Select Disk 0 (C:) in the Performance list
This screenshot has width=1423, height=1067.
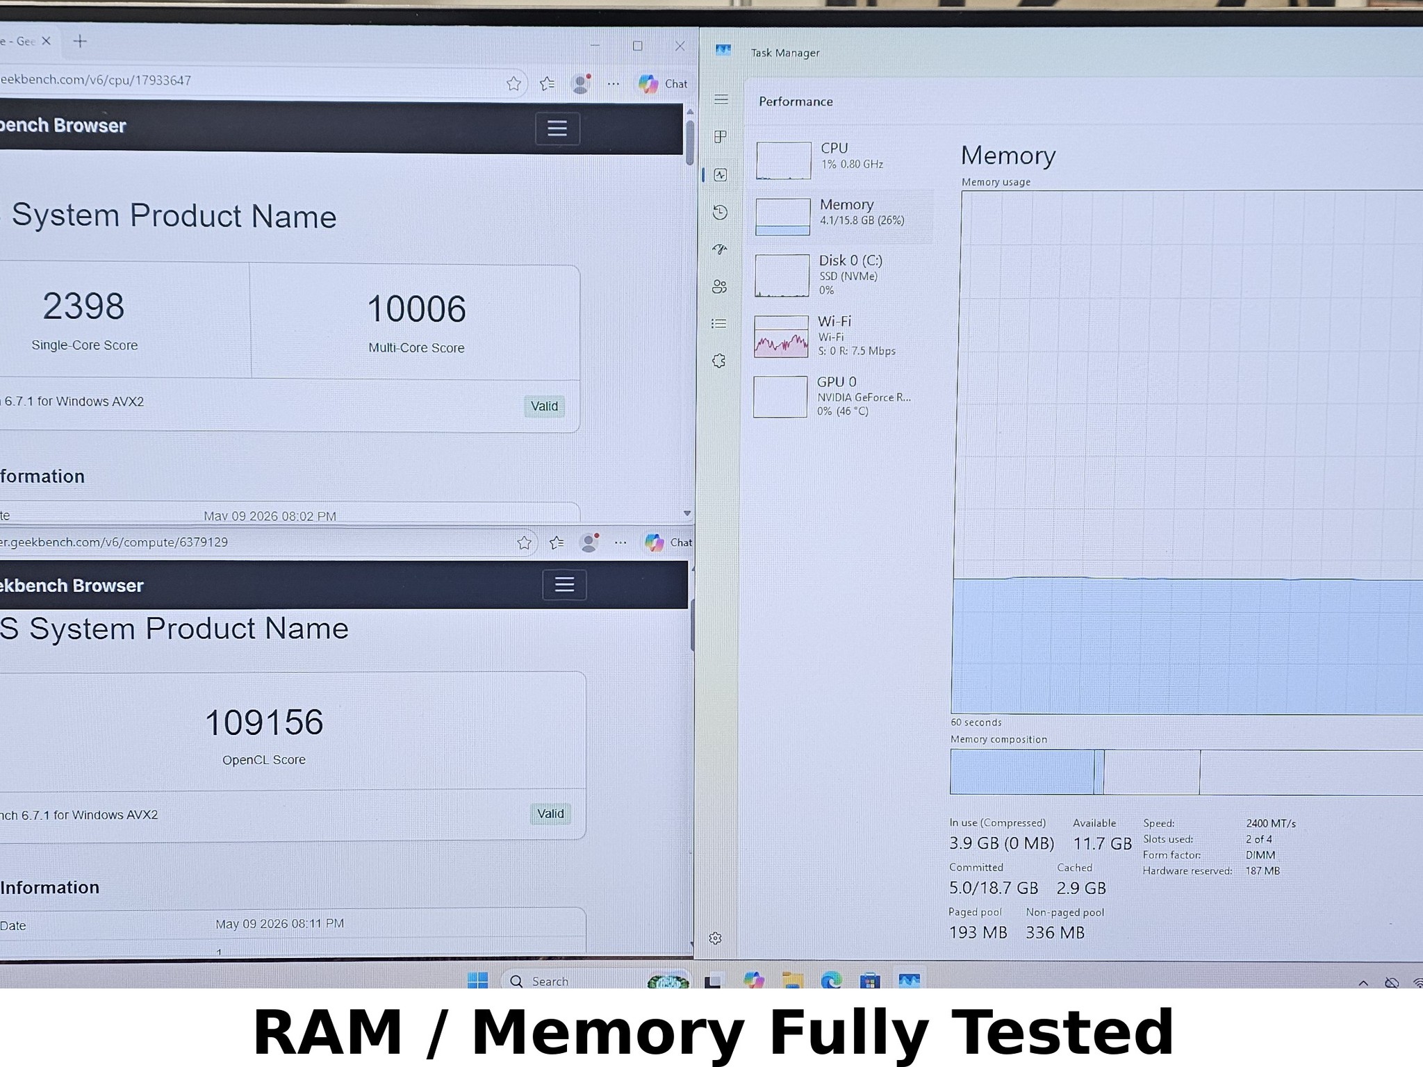pos(841,274)
